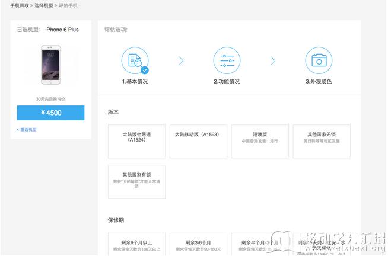Select 其他国家无锁 version option

click(x=322, y=142)
